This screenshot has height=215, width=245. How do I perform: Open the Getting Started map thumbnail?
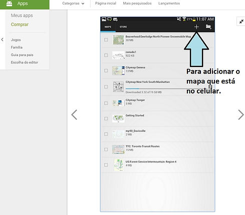pyautogui.click(x=118, y=118)
